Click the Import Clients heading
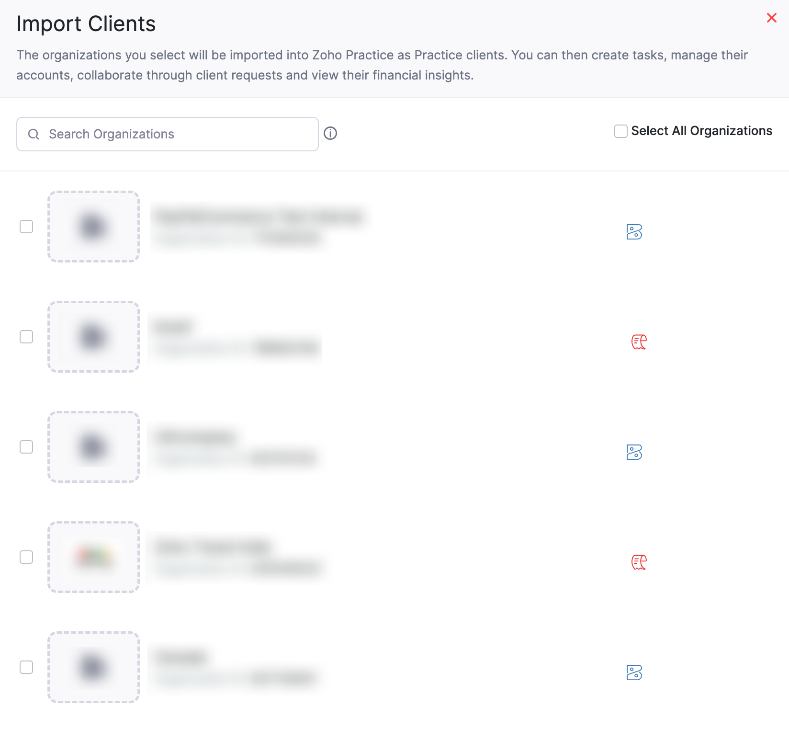 [86, 23]
